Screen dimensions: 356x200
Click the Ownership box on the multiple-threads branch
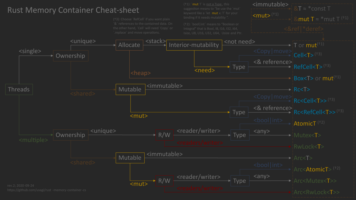70,135
